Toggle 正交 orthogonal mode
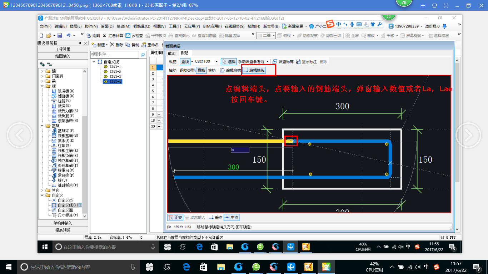Viewport: 488px width, 274px height. (x=175, y=217)
